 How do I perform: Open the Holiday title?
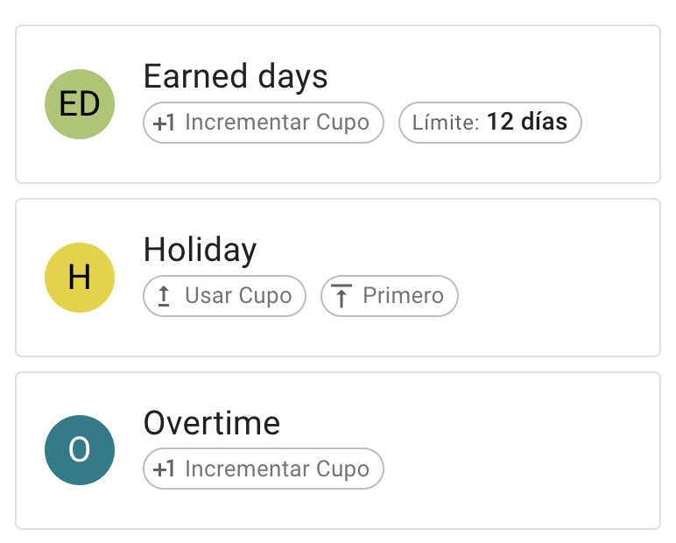click(x=200, y=250)
